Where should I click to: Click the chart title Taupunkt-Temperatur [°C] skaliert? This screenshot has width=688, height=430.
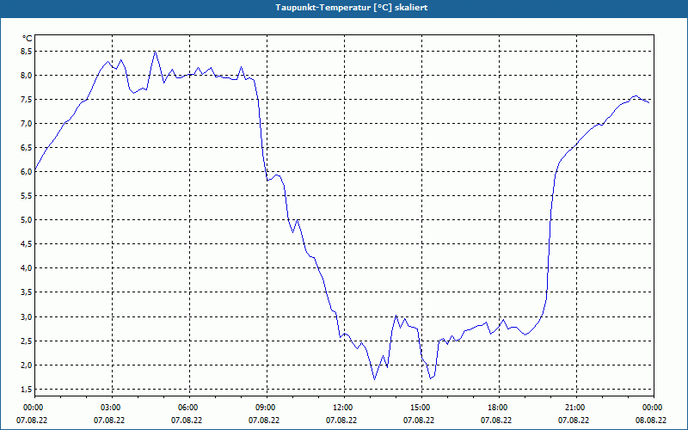(x=352, y=8)
